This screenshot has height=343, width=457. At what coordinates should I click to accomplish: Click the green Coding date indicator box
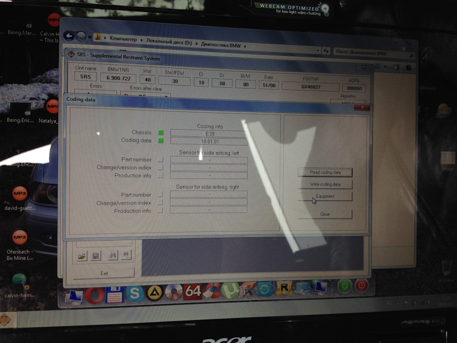160,141
